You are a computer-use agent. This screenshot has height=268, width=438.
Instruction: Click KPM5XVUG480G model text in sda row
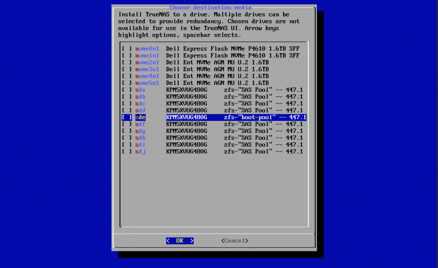(187, 90)
